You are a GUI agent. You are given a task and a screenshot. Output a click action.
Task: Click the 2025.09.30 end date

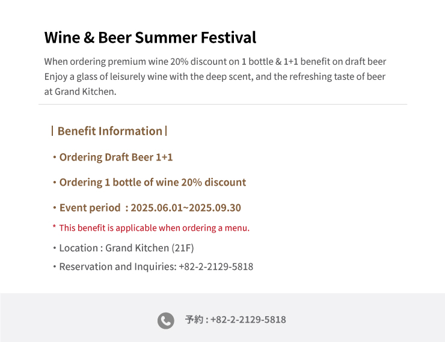215,207
